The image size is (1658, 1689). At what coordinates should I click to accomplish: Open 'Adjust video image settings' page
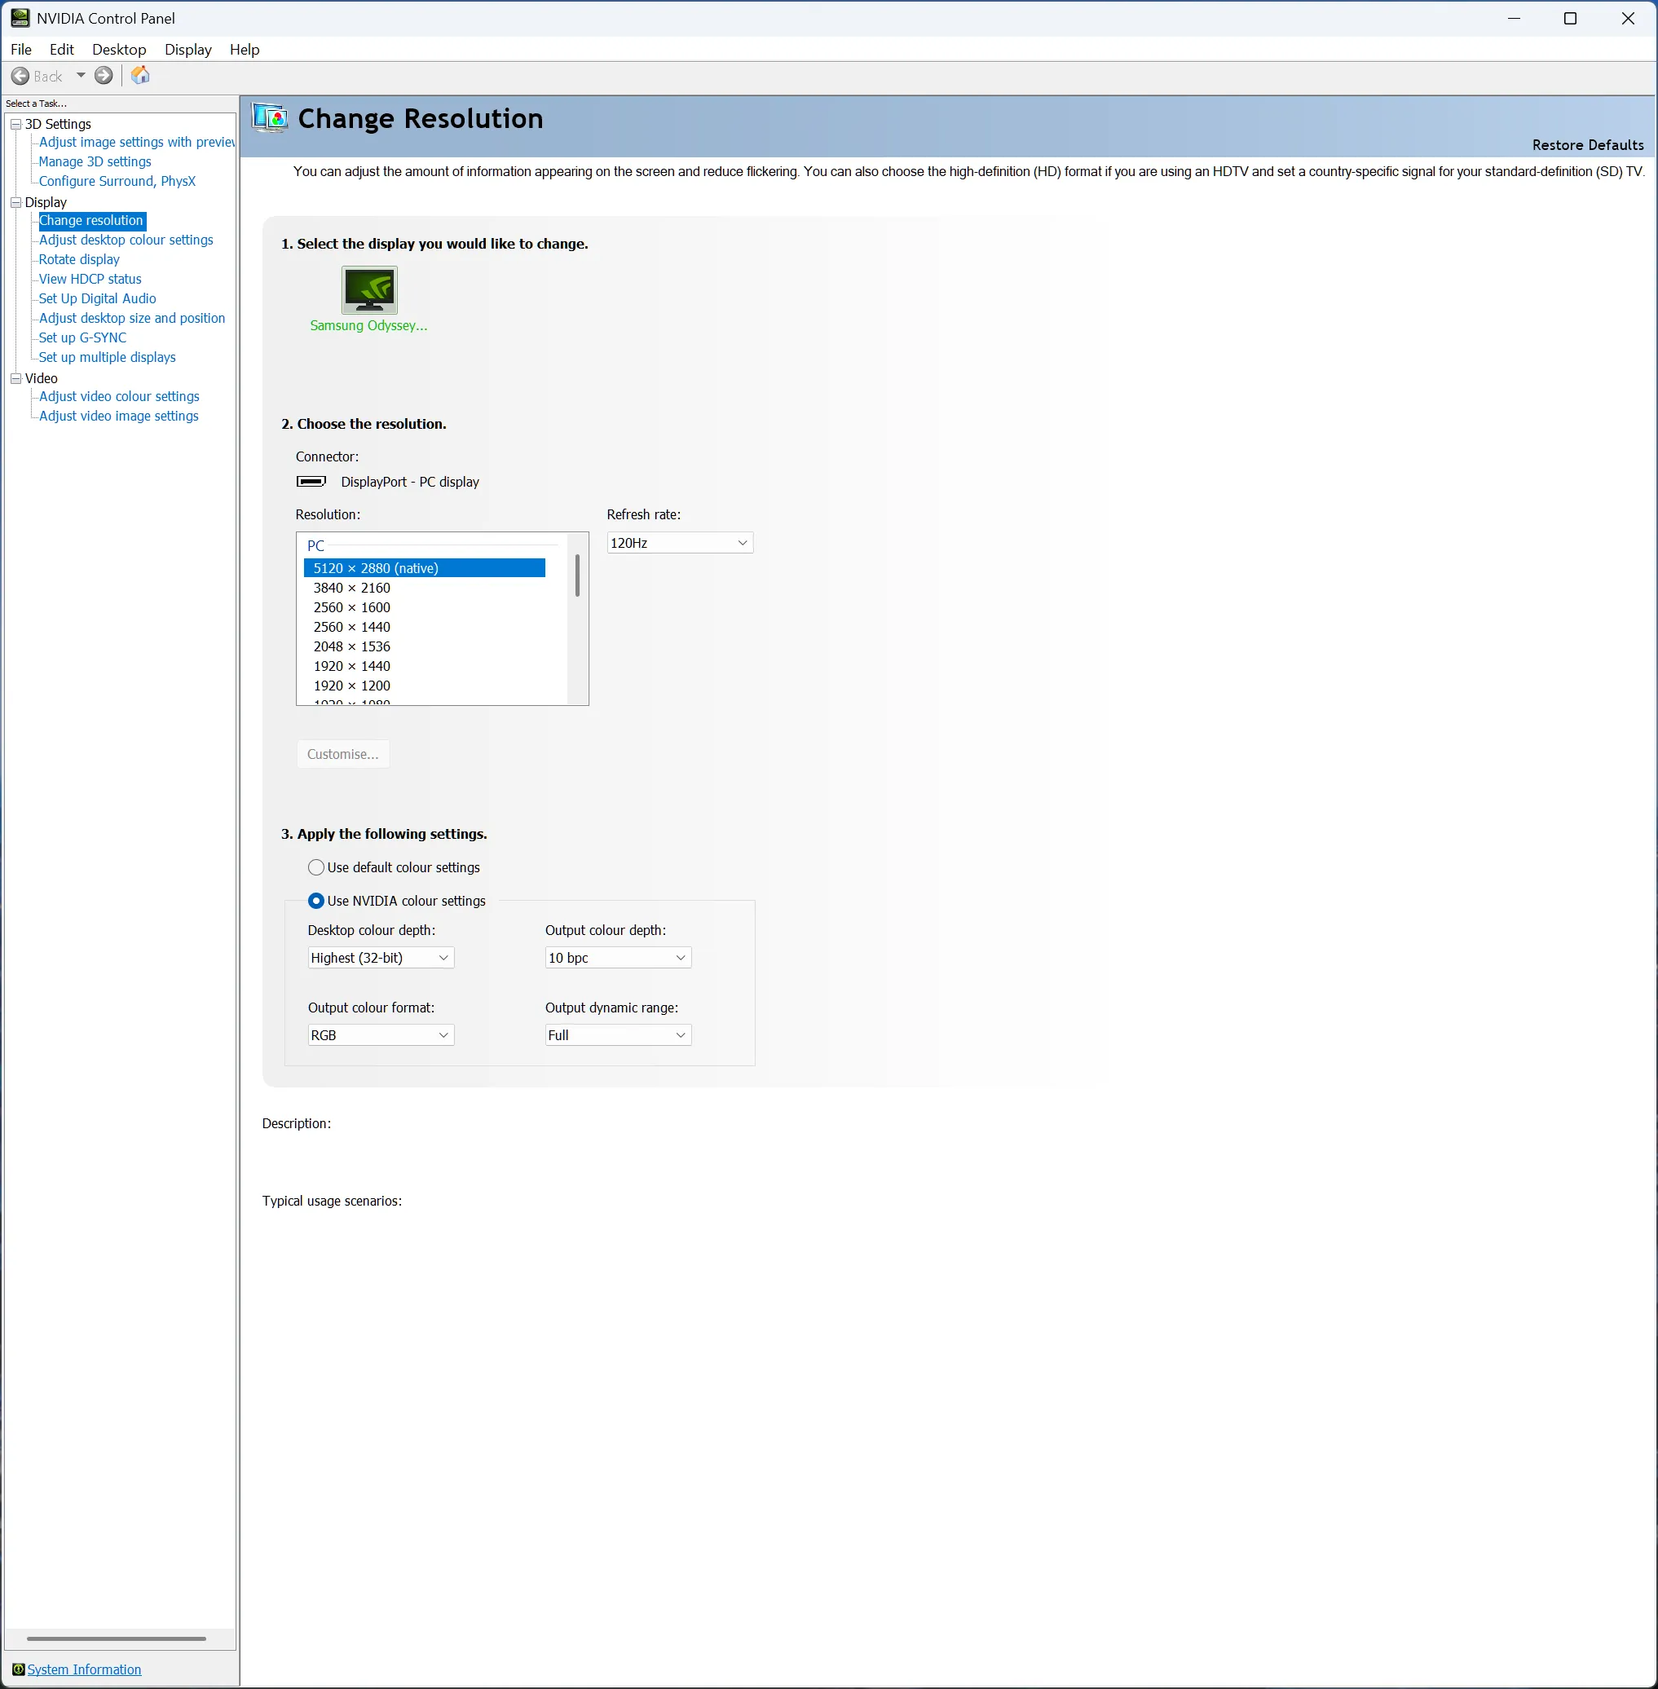pyautogui.click(x=119, y=417)
